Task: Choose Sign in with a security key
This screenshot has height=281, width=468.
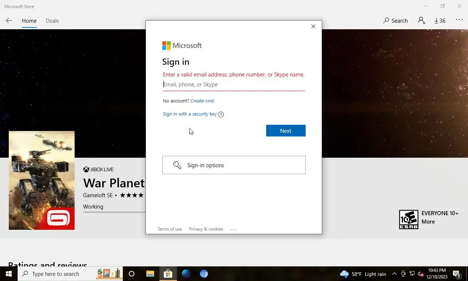Action: pyautogui.click(x=190, y=114)
